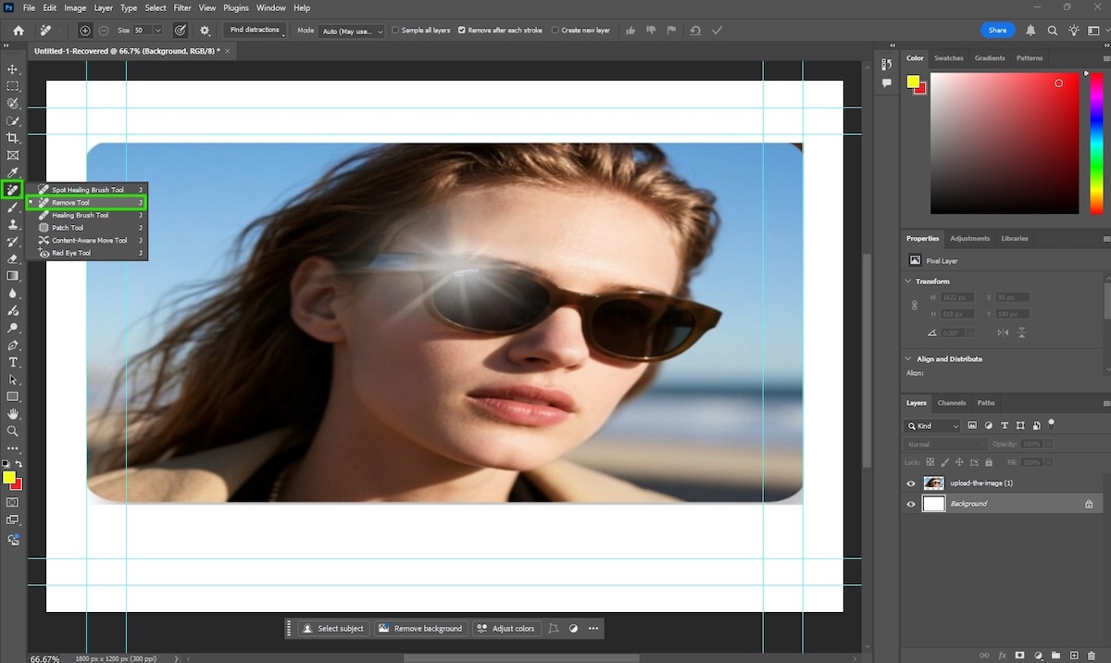Toggle filter for adjustment layers
1111x663 pixels.
[988, 426]
